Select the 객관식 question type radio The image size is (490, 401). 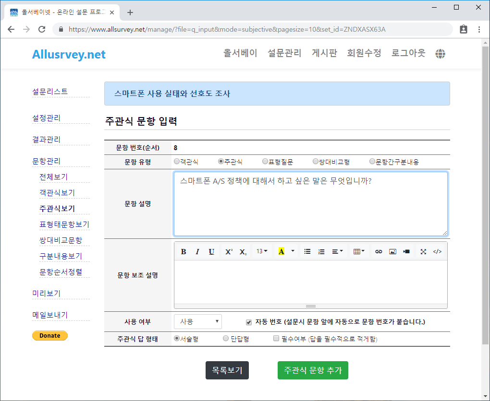[177, 162]
